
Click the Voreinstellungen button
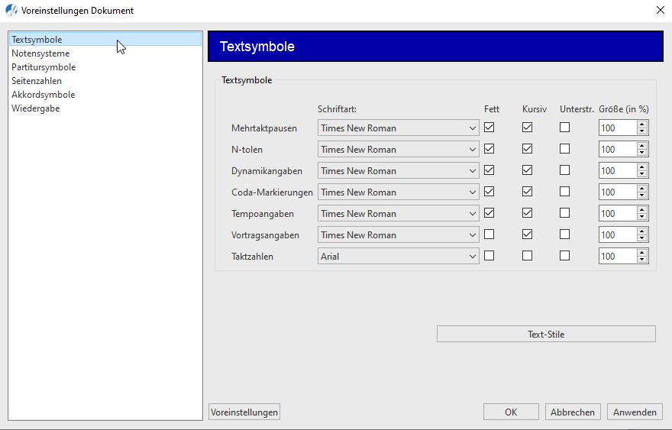(x=244, y=412)
